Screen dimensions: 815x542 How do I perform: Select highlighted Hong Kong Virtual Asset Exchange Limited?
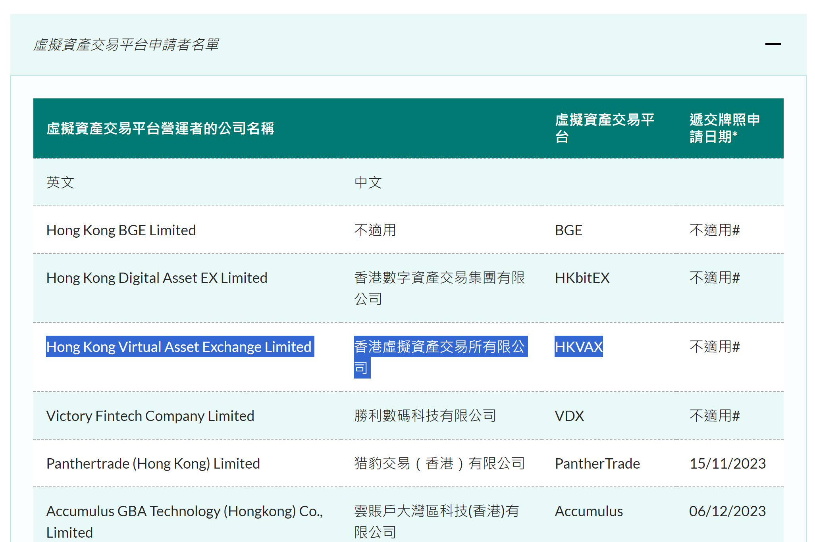[x=179, y=347]
